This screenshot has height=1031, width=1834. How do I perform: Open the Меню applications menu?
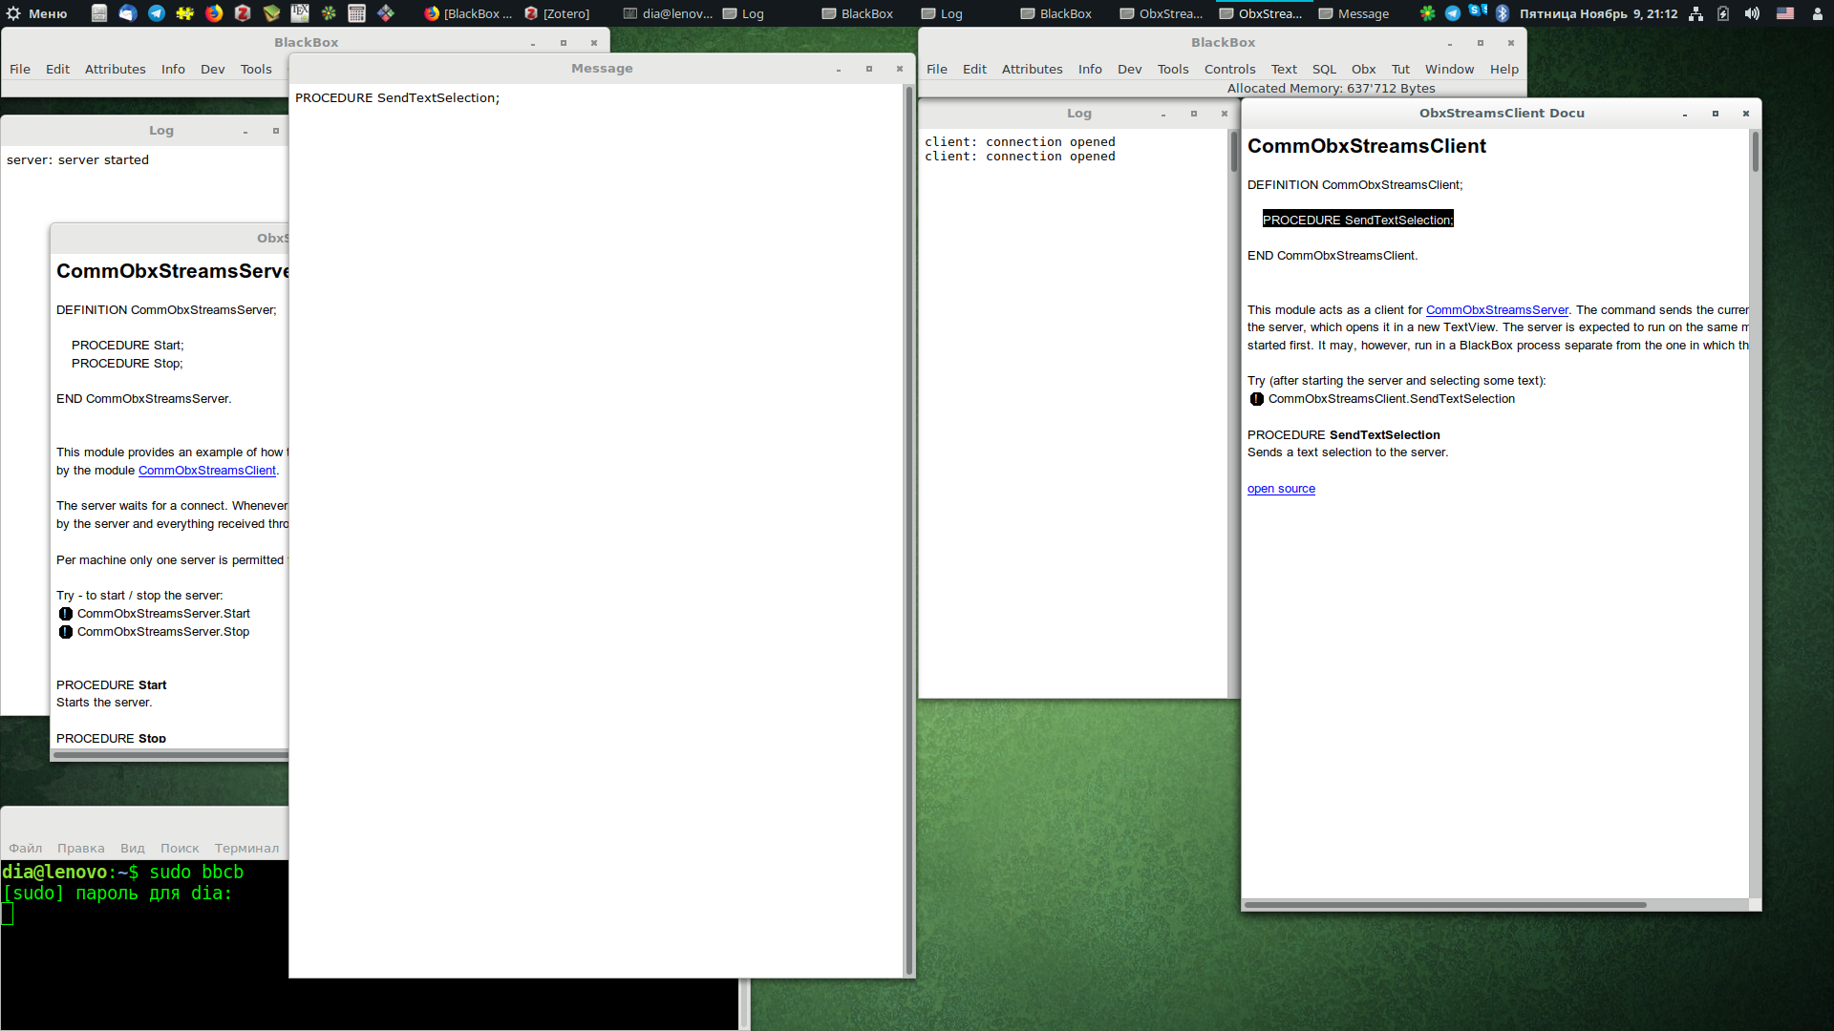[x=38, y=13]
